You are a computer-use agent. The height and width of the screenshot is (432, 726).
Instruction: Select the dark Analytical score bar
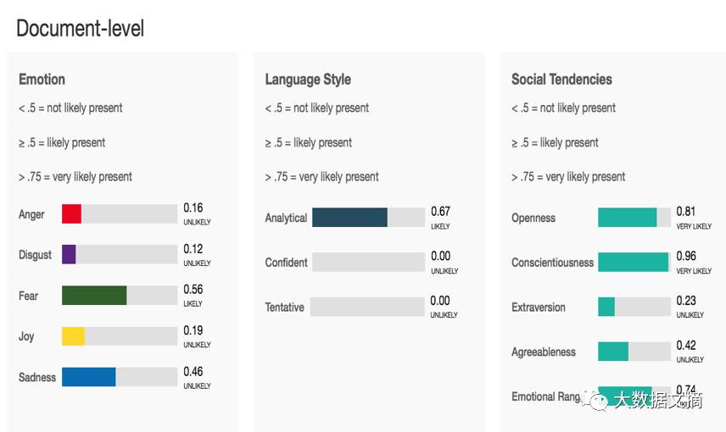pos(369,218)
